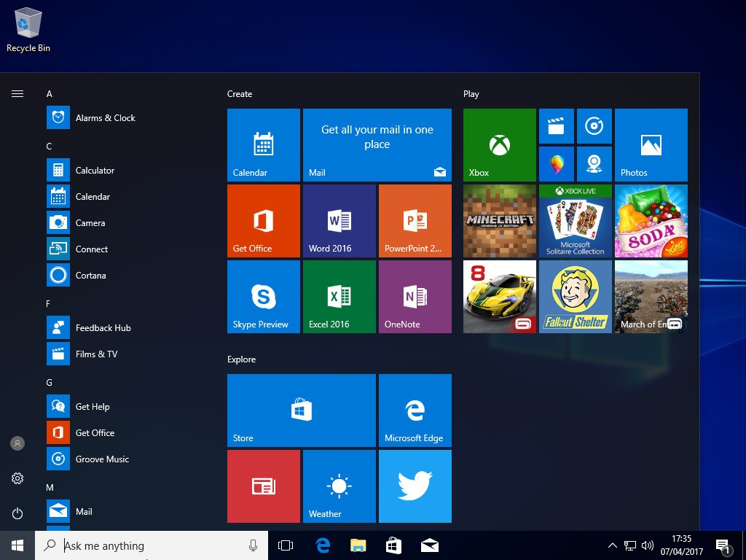The width and height of the screenshot is (746, 560).
Task: Open Settings via the gear icon
Action: 17,478
